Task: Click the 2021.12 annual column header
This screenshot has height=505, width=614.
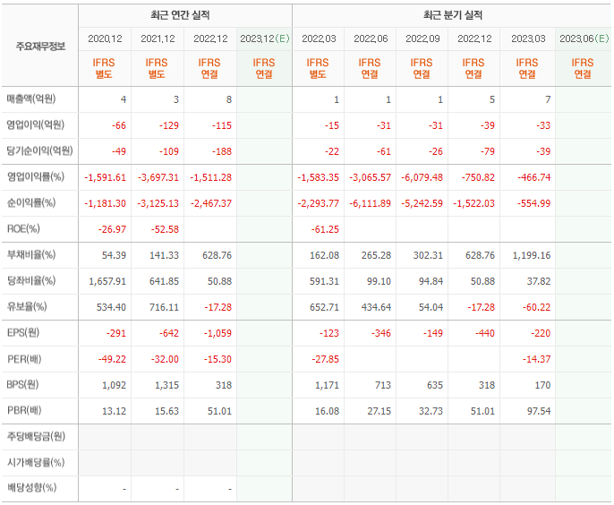Action: [158, 39]
